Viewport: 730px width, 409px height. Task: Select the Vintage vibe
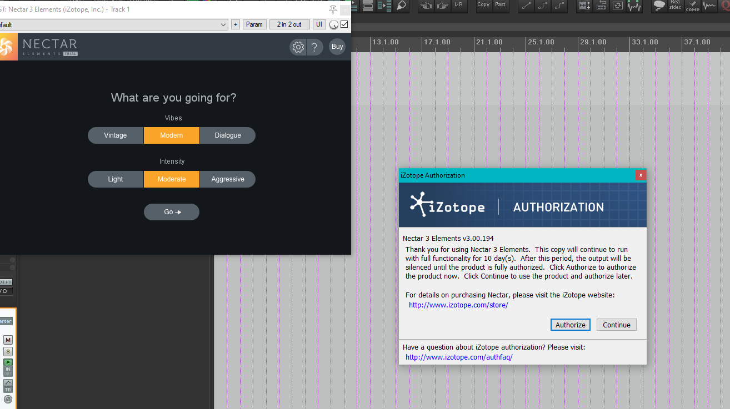[116, 135]
